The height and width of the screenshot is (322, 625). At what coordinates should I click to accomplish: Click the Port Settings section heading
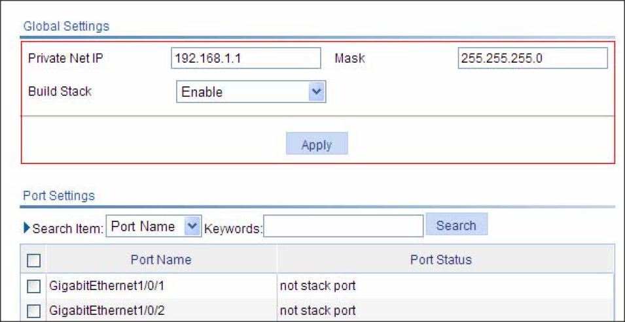click(59, 196)
